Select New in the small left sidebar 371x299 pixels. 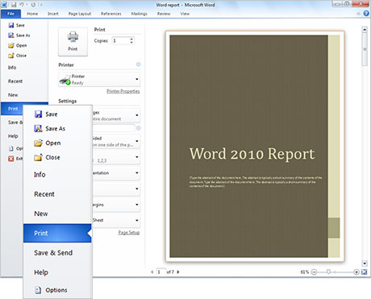tap(13, 95)
